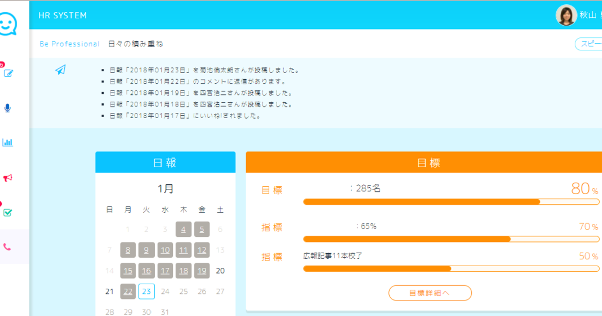This screenshot has width=602, height=316.
Task: Click the 日々の積み重ね slogan text
Action: [x=135, y=44]
